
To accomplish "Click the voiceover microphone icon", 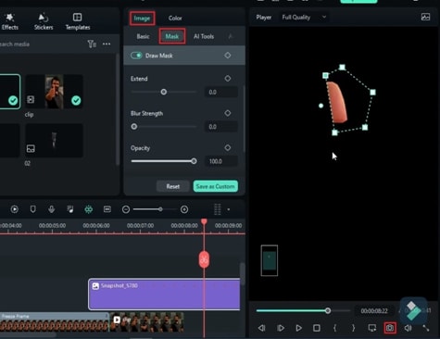I will click(x=52, y=209).
